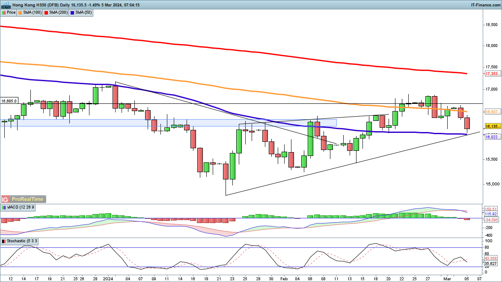This screenshot has width=502, height=282.
Task: Click the Price legend color icon
Action: point(4,12)
